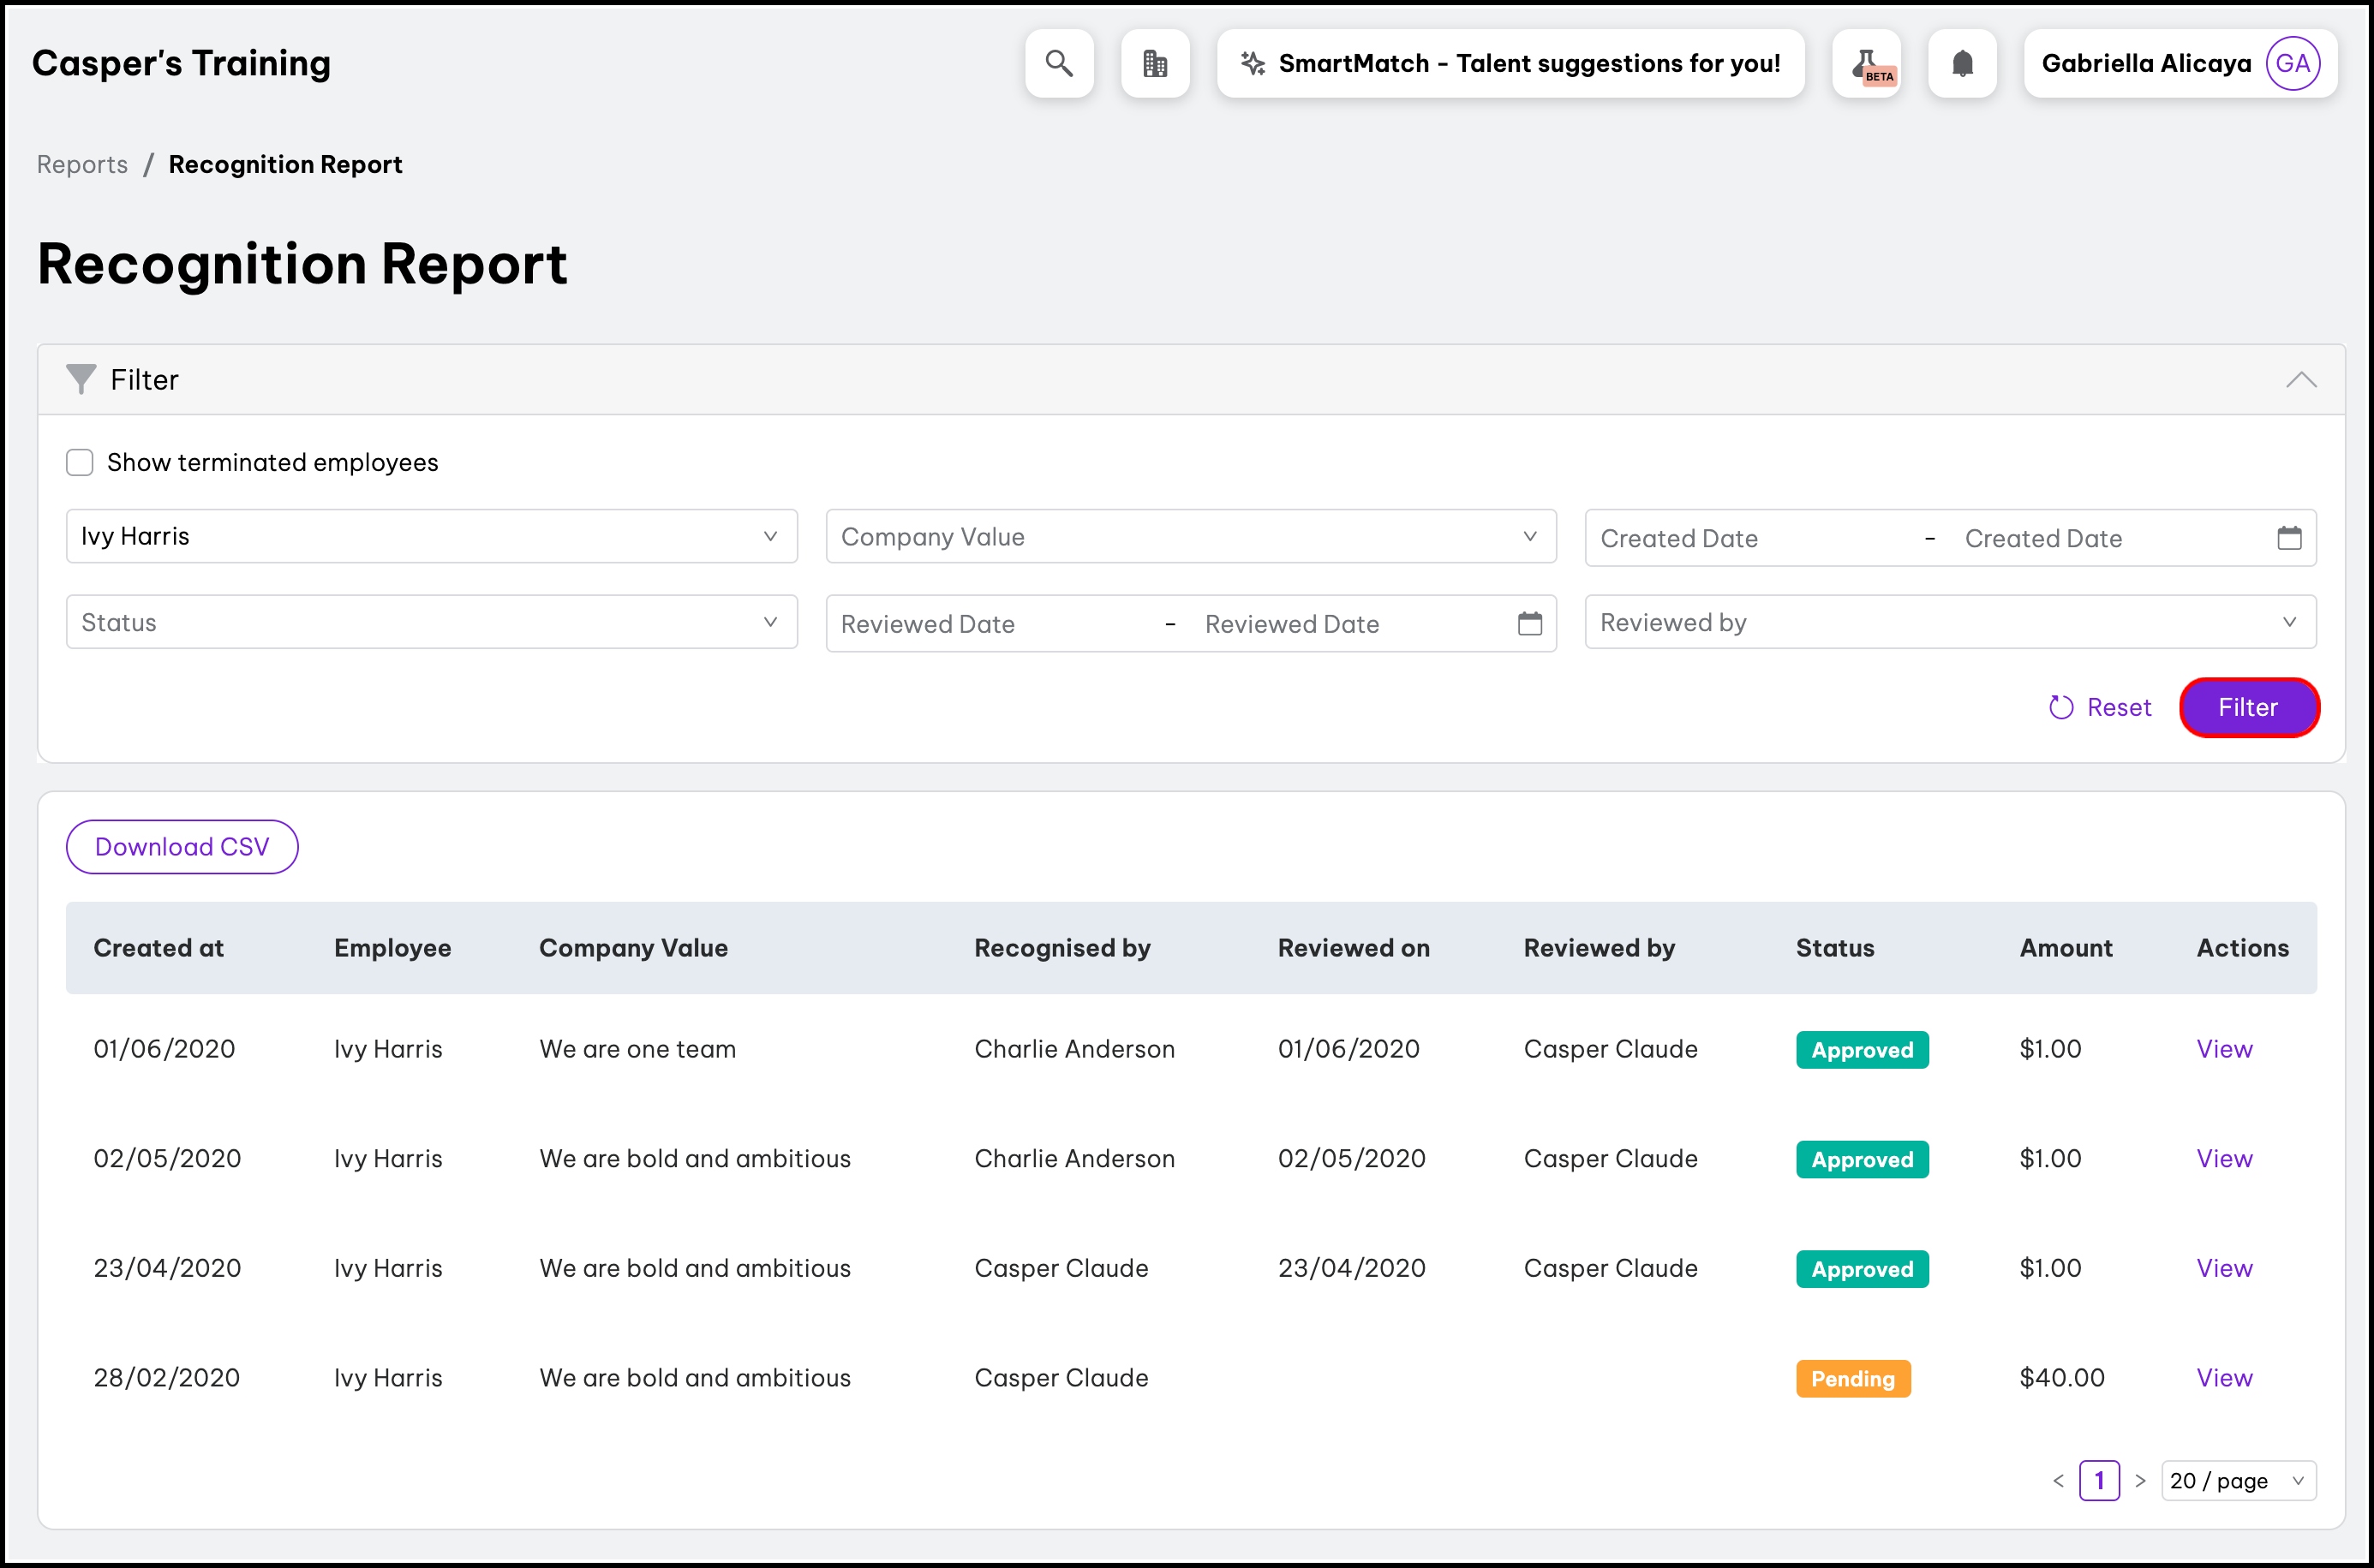Toggle Show terminated employees checkbox
Screen dimensions: 2374x1568
(80, 462)
